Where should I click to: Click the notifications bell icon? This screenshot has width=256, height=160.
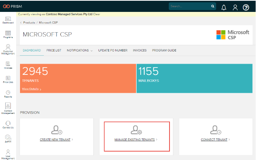pyautogui.click(x=224, y=7)
